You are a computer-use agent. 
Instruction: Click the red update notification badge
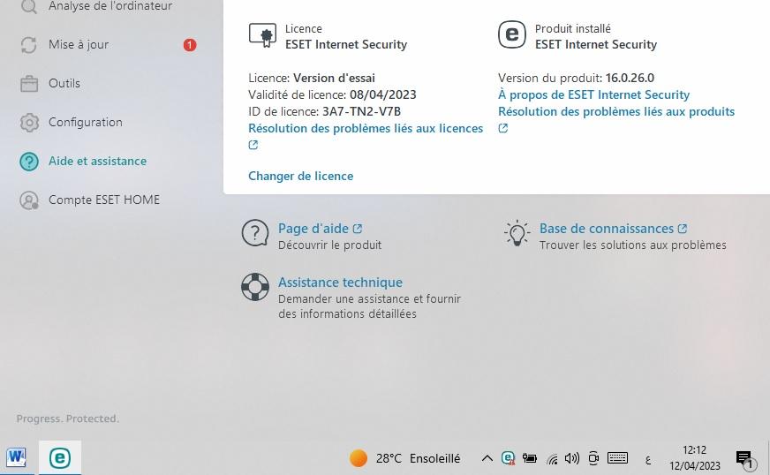pos(190,45)
